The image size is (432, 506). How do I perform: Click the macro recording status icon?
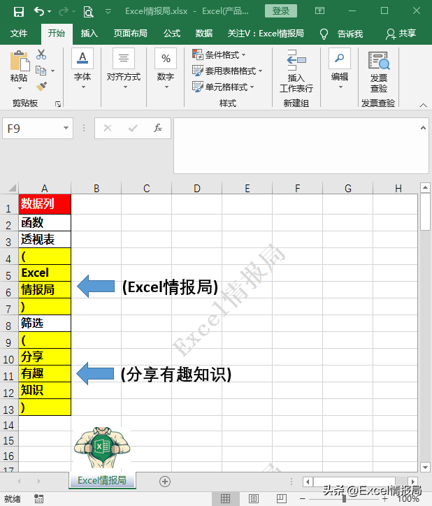pyautogui.click(x=38, y=498)
